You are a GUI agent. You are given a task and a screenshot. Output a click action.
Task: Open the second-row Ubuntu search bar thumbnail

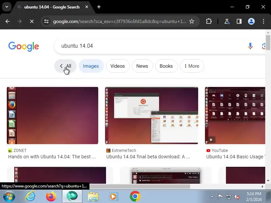166,175
